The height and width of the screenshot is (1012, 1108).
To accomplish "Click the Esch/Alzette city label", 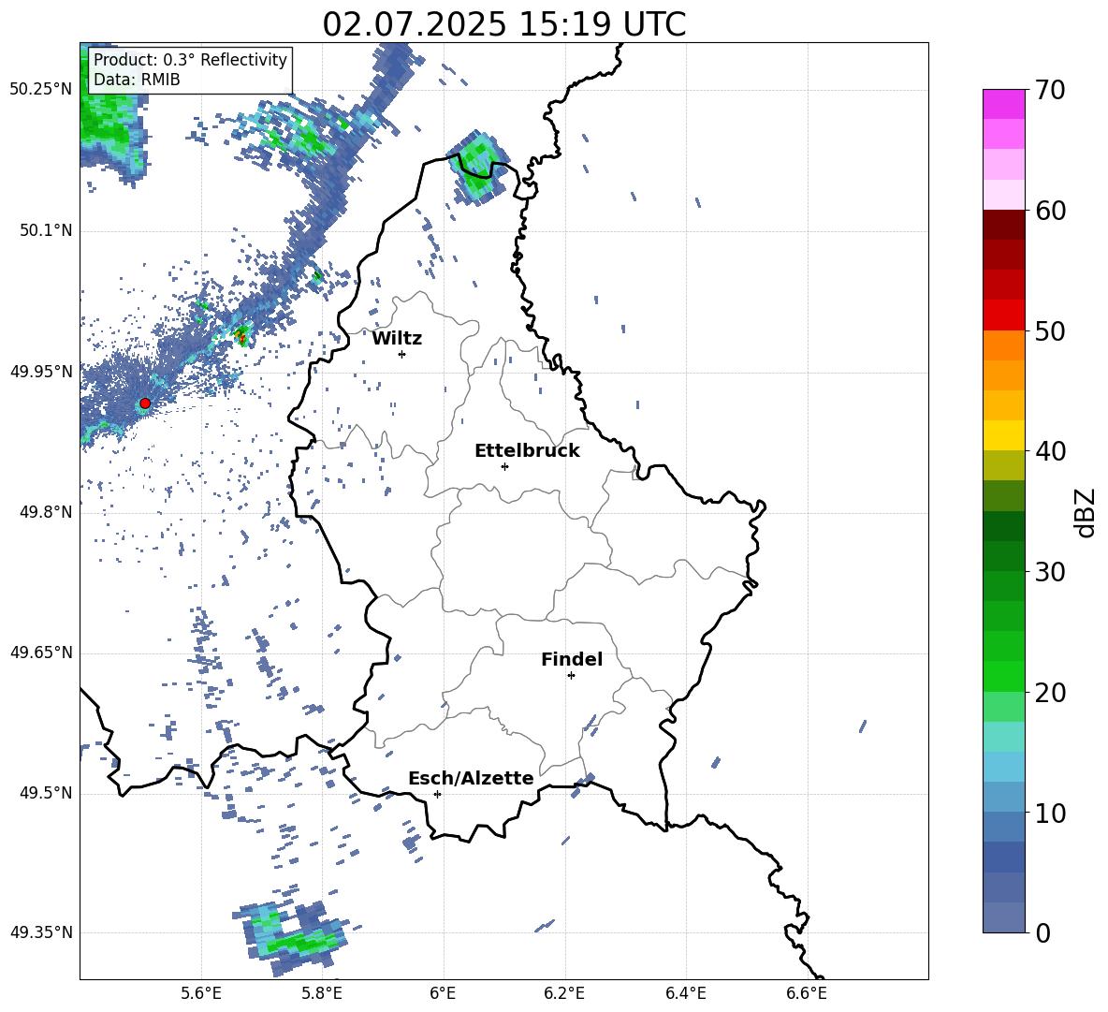I will click(x=472, y=778).
